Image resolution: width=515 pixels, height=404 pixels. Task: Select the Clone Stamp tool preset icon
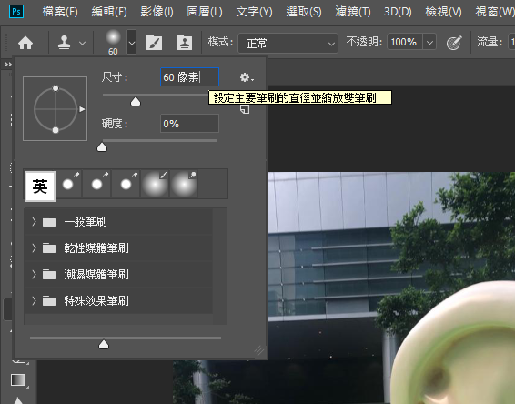pyautogui.click(x=64, y=43)
